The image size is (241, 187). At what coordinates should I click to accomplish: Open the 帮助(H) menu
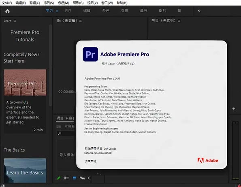[122, 3]
